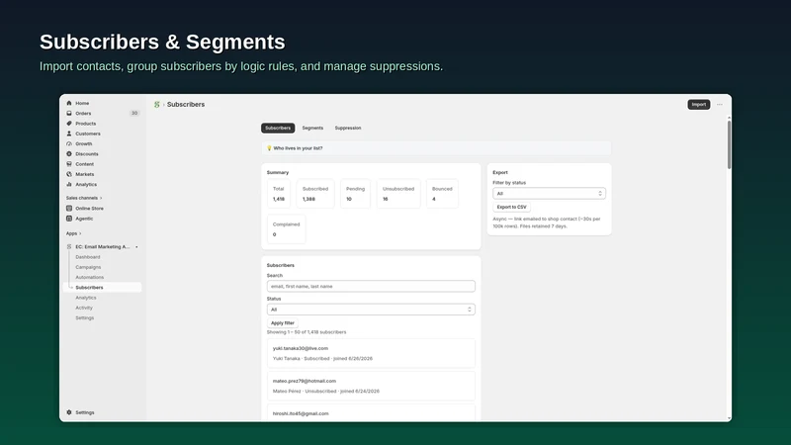
Task: Open subscriber mateo.prez79@hotmail.com row
Action: (371, 386)
